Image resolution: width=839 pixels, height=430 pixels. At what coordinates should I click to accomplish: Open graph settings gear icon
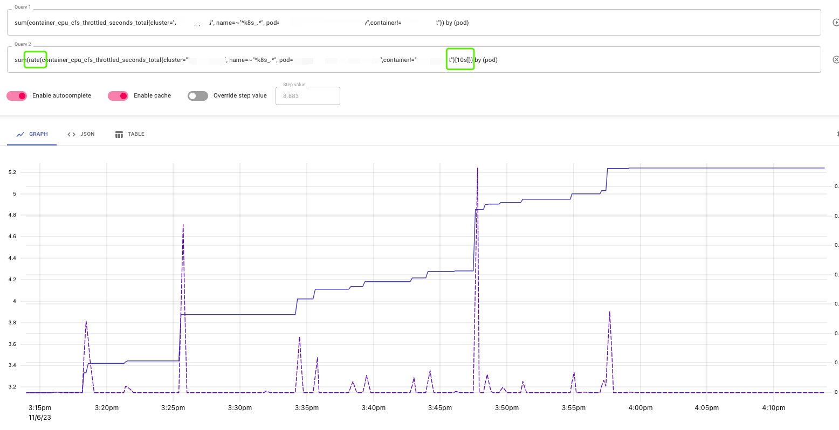[x=837, y=134]
